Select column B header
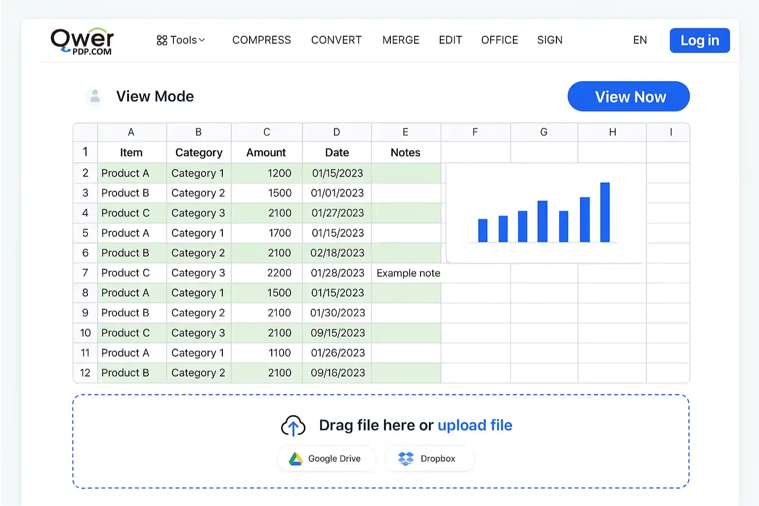The height and width of the screenshot is (506, 759). (x=199, y=132)
